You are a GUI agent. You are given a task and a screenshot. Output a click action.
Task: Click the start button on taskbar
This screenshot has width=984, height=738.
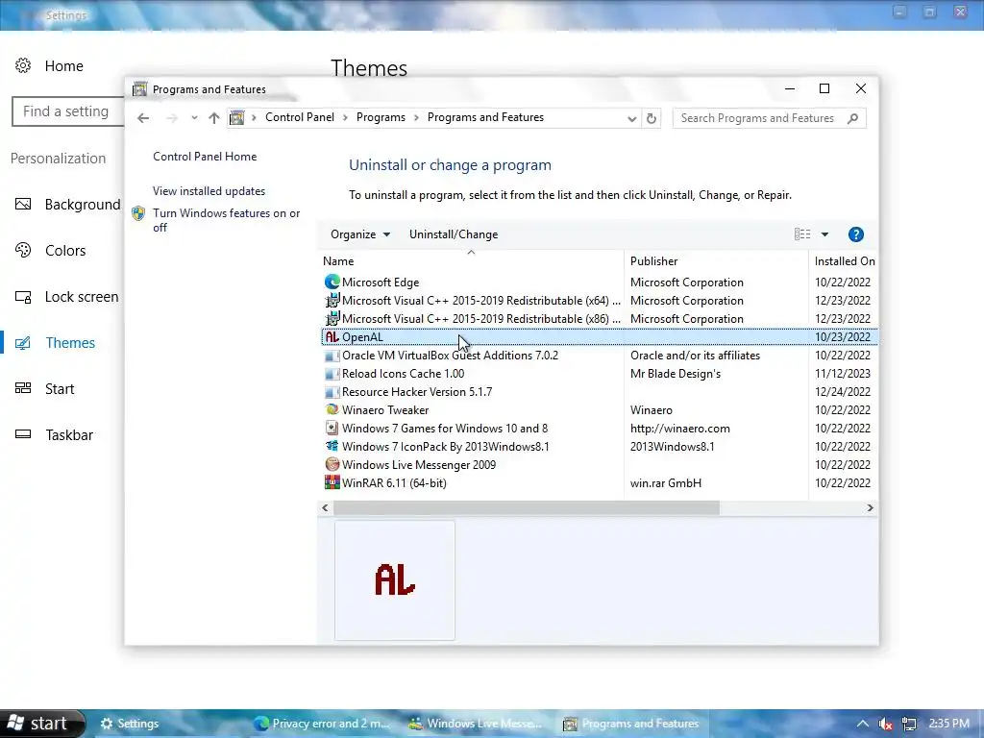pyautogui.click(x=40, y=724)
